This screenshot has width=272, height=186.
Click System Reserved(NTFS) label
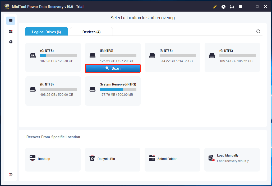pyautogui.click(x=118, y=84)
